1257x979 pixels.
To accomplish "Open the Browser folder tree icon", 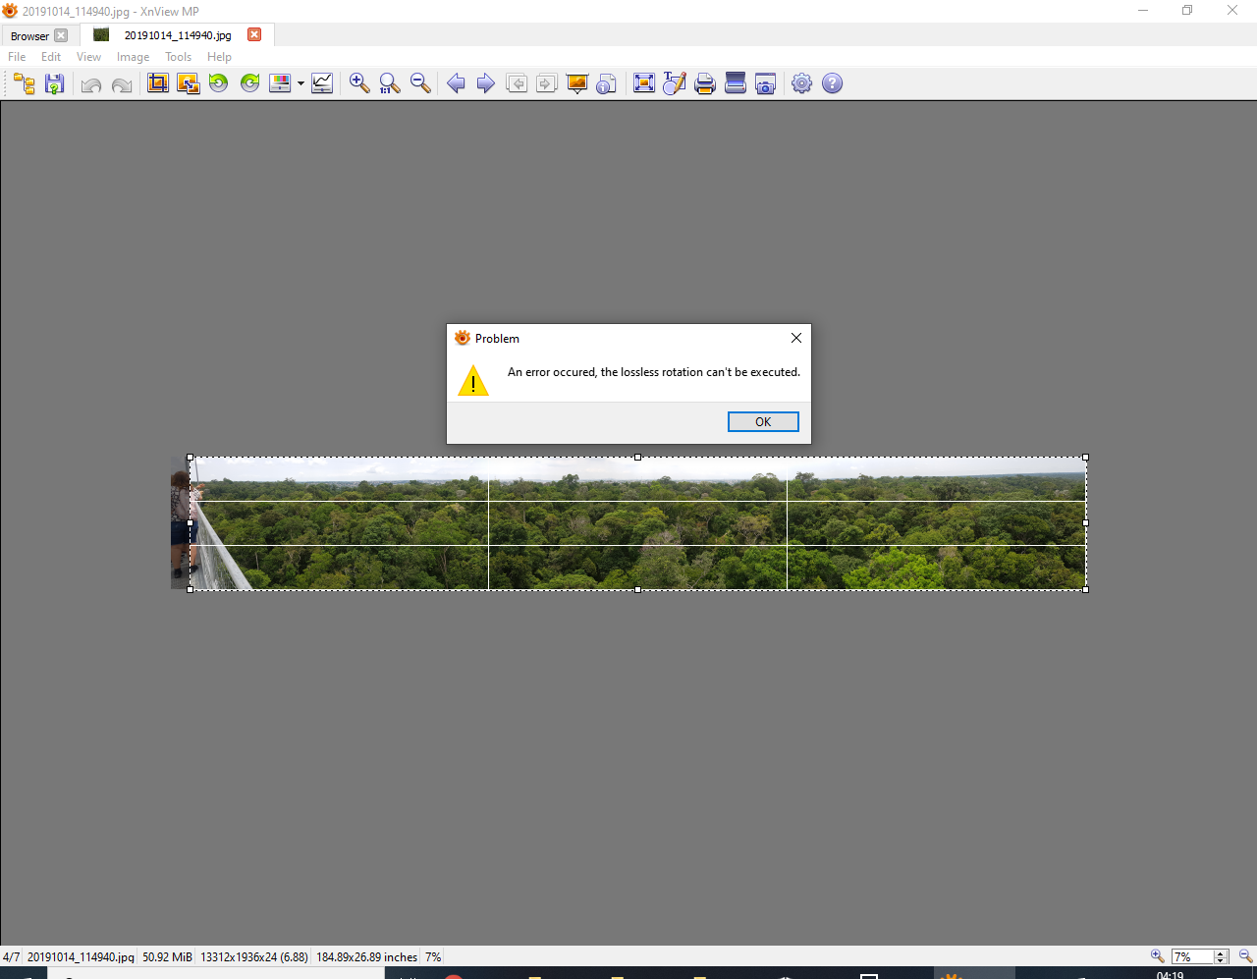I will point(25,83).
